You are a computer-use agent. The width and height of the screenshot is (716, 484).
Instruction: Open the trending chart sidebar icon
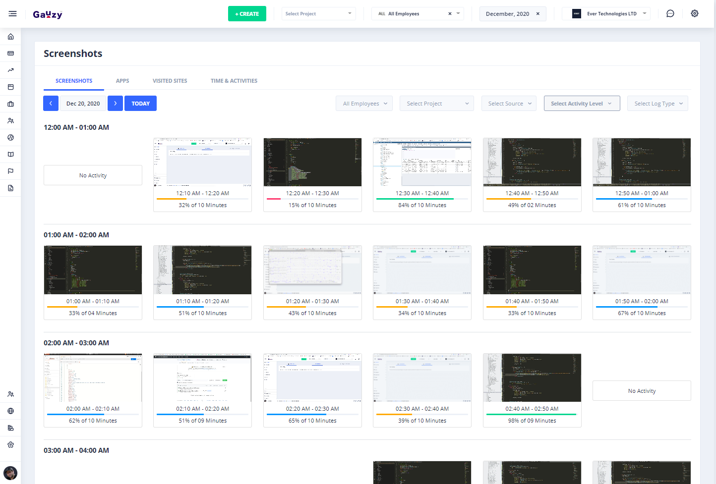(x=10, y=70)
